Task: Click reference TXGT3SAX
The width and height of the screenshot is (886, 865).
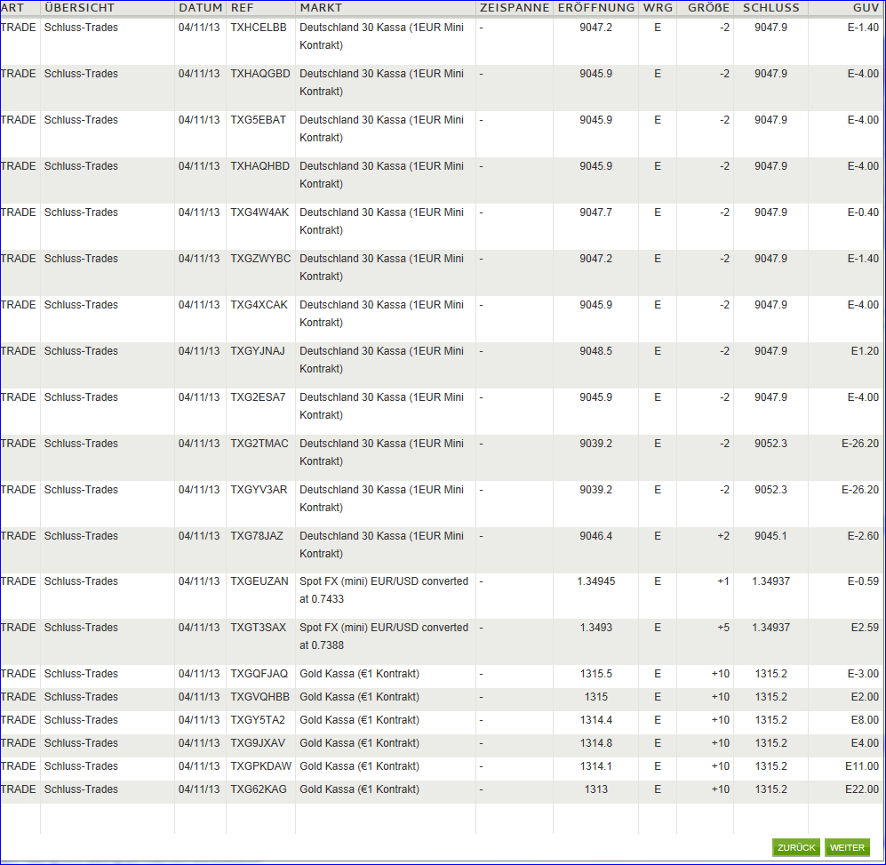Action: pyautogui.click(x=259, y=628)
